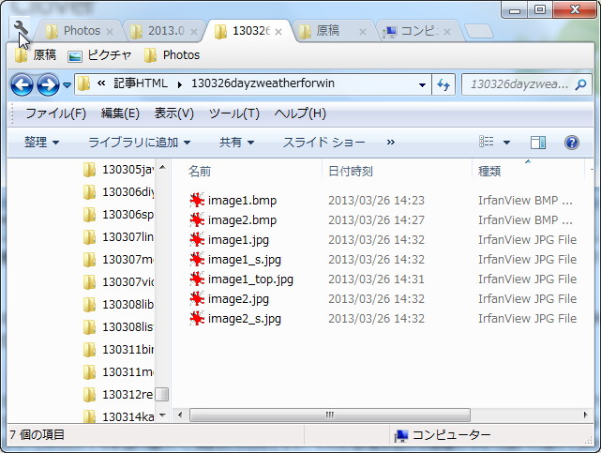Viewport: 601px width, 453px height.
Task: Open the blue Help question icon
Action: 572,143
